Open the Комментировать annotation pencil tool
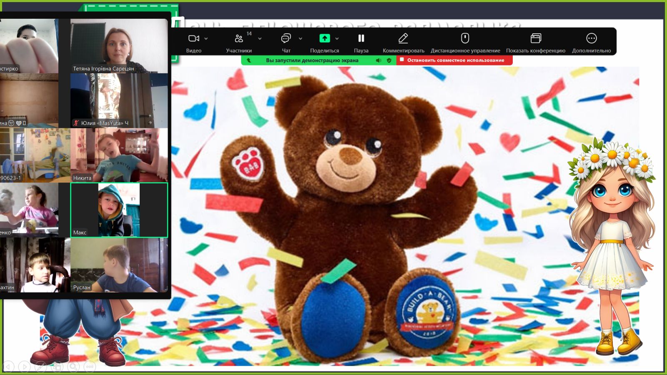 (x=403, y=42)
